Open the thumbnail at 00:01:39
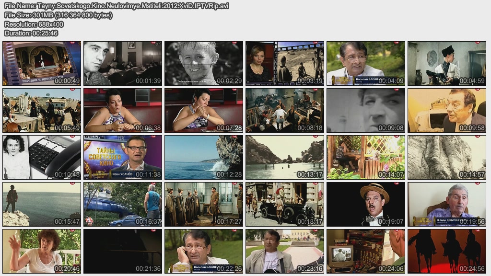 click(123, 64)
